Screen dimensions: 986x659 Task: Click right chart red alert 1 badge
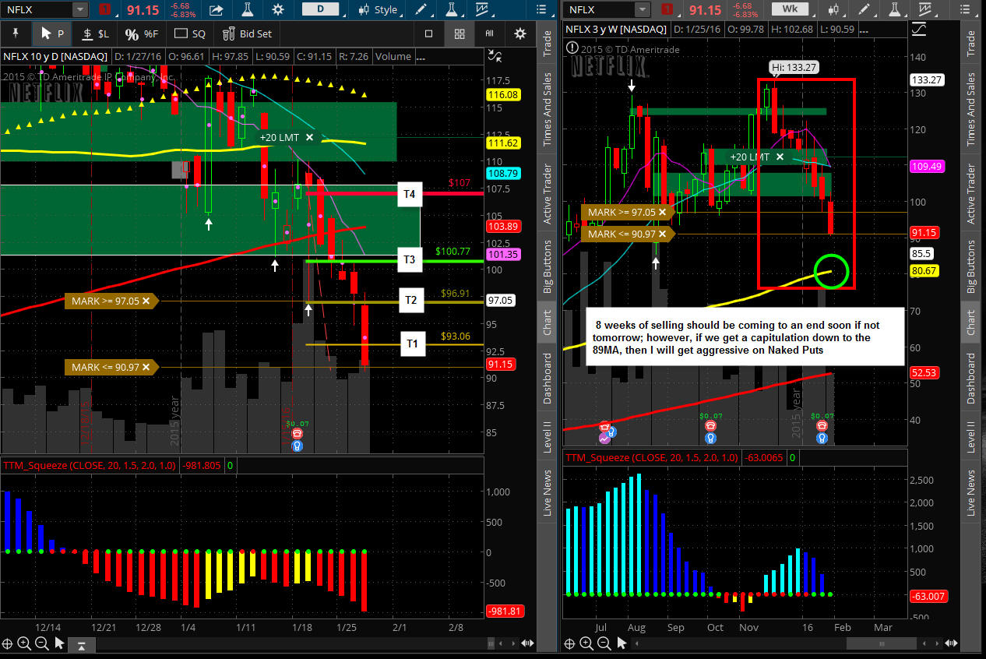coord(667,10)
